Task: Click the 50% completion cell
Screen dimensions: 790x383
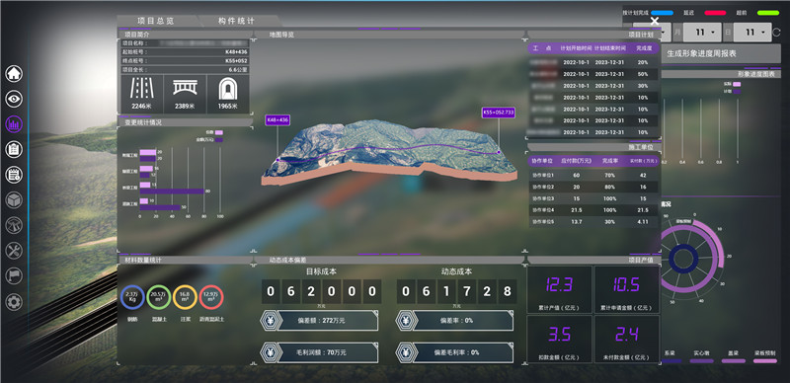Action: coord(643,74)
